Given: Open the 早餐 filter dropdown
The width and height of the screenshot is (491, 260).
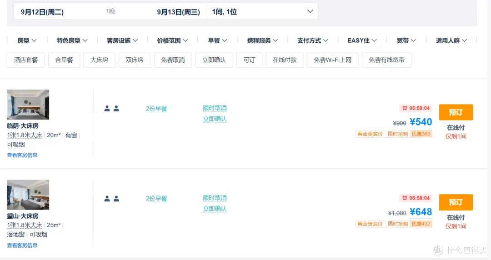Looking at the screenshot, I should pos(217,40).
